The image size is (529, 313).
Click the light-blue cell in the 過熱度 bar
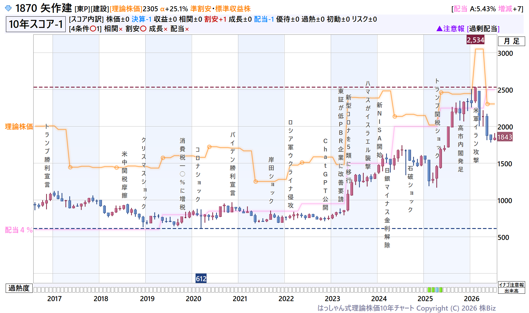tap(437, 290)
